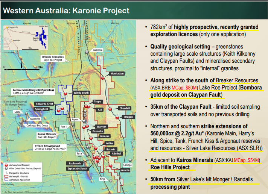
Task: Click the 'Calliope' map label
Action: pos(127,165)
